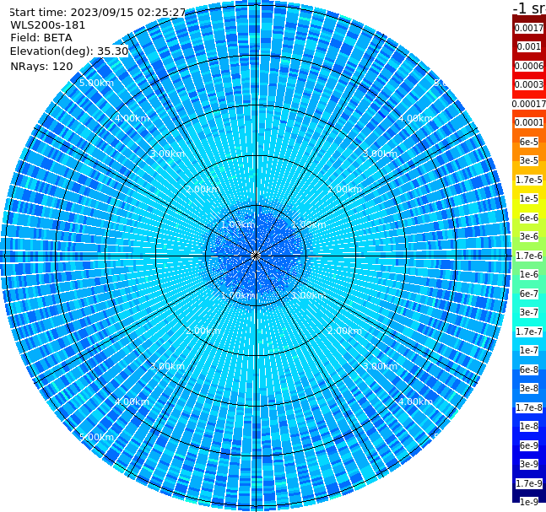
Task: Pick the 0.0001 orange colorbar value
Action: (x=529, y=122)
